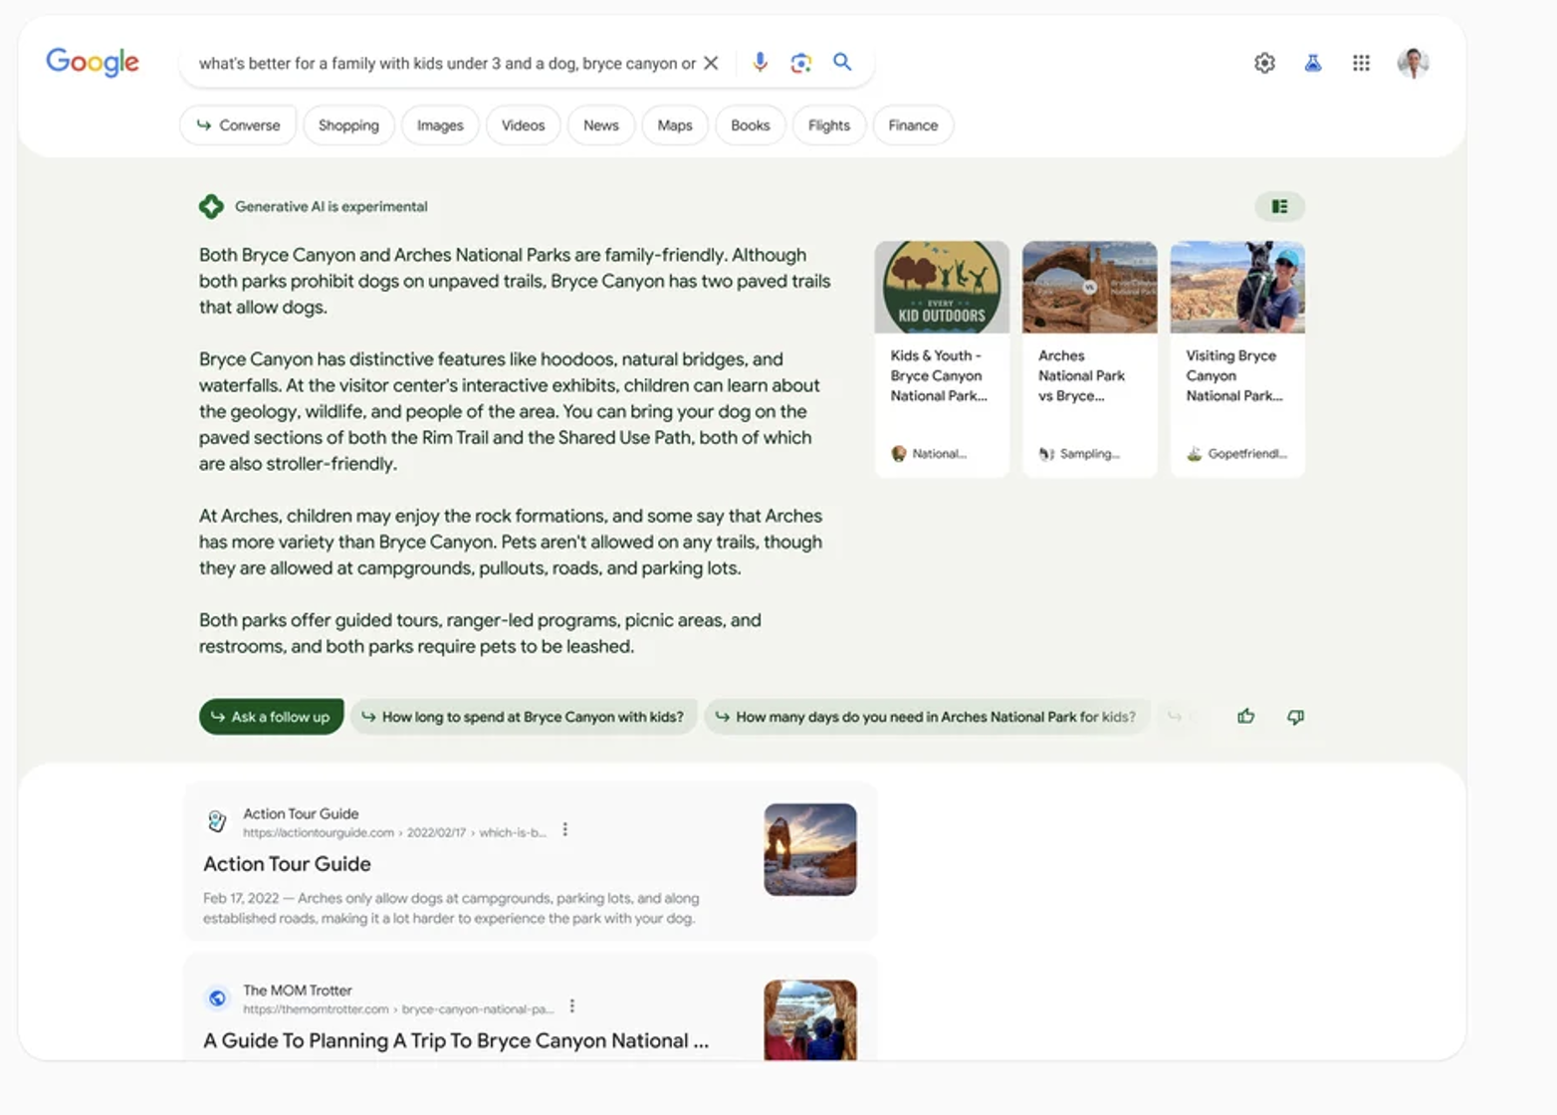Image resolution: width=1557 pixels, height=1115 pixels.
Task: Clear the search query with the X icon
Action: pyautogui.click(x=711, y=63)
